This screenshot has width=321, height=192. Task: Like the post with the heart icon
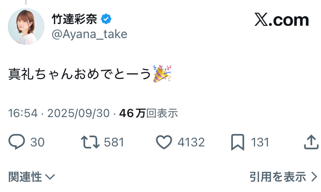164,142
